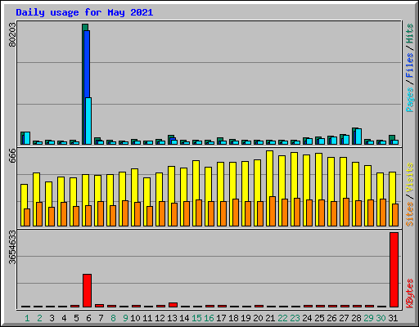Click the blue 'Files' legend label
The image size is (419, 327).
coord(410,65)
